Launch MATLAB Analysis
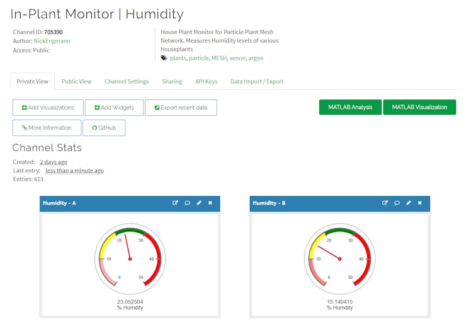Screen dimensions: 466x322 (x=350, y=107)
